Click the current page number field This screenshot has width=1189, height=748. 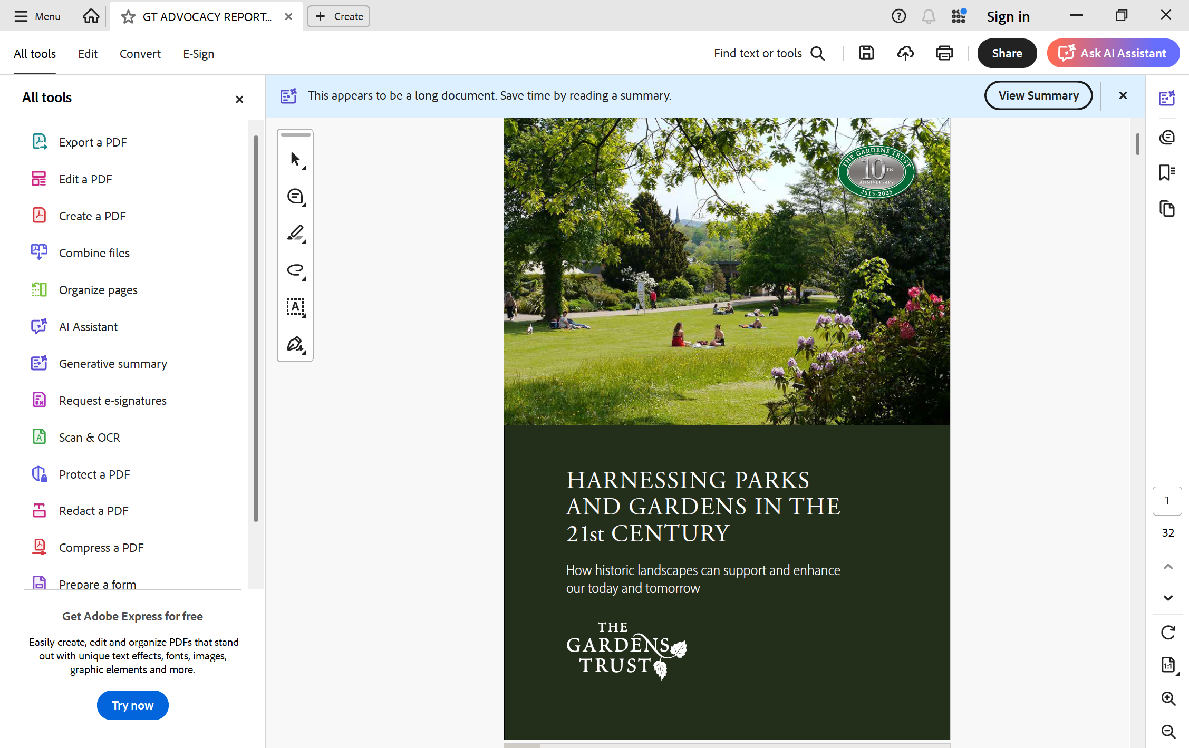[x=1167, y=500]
